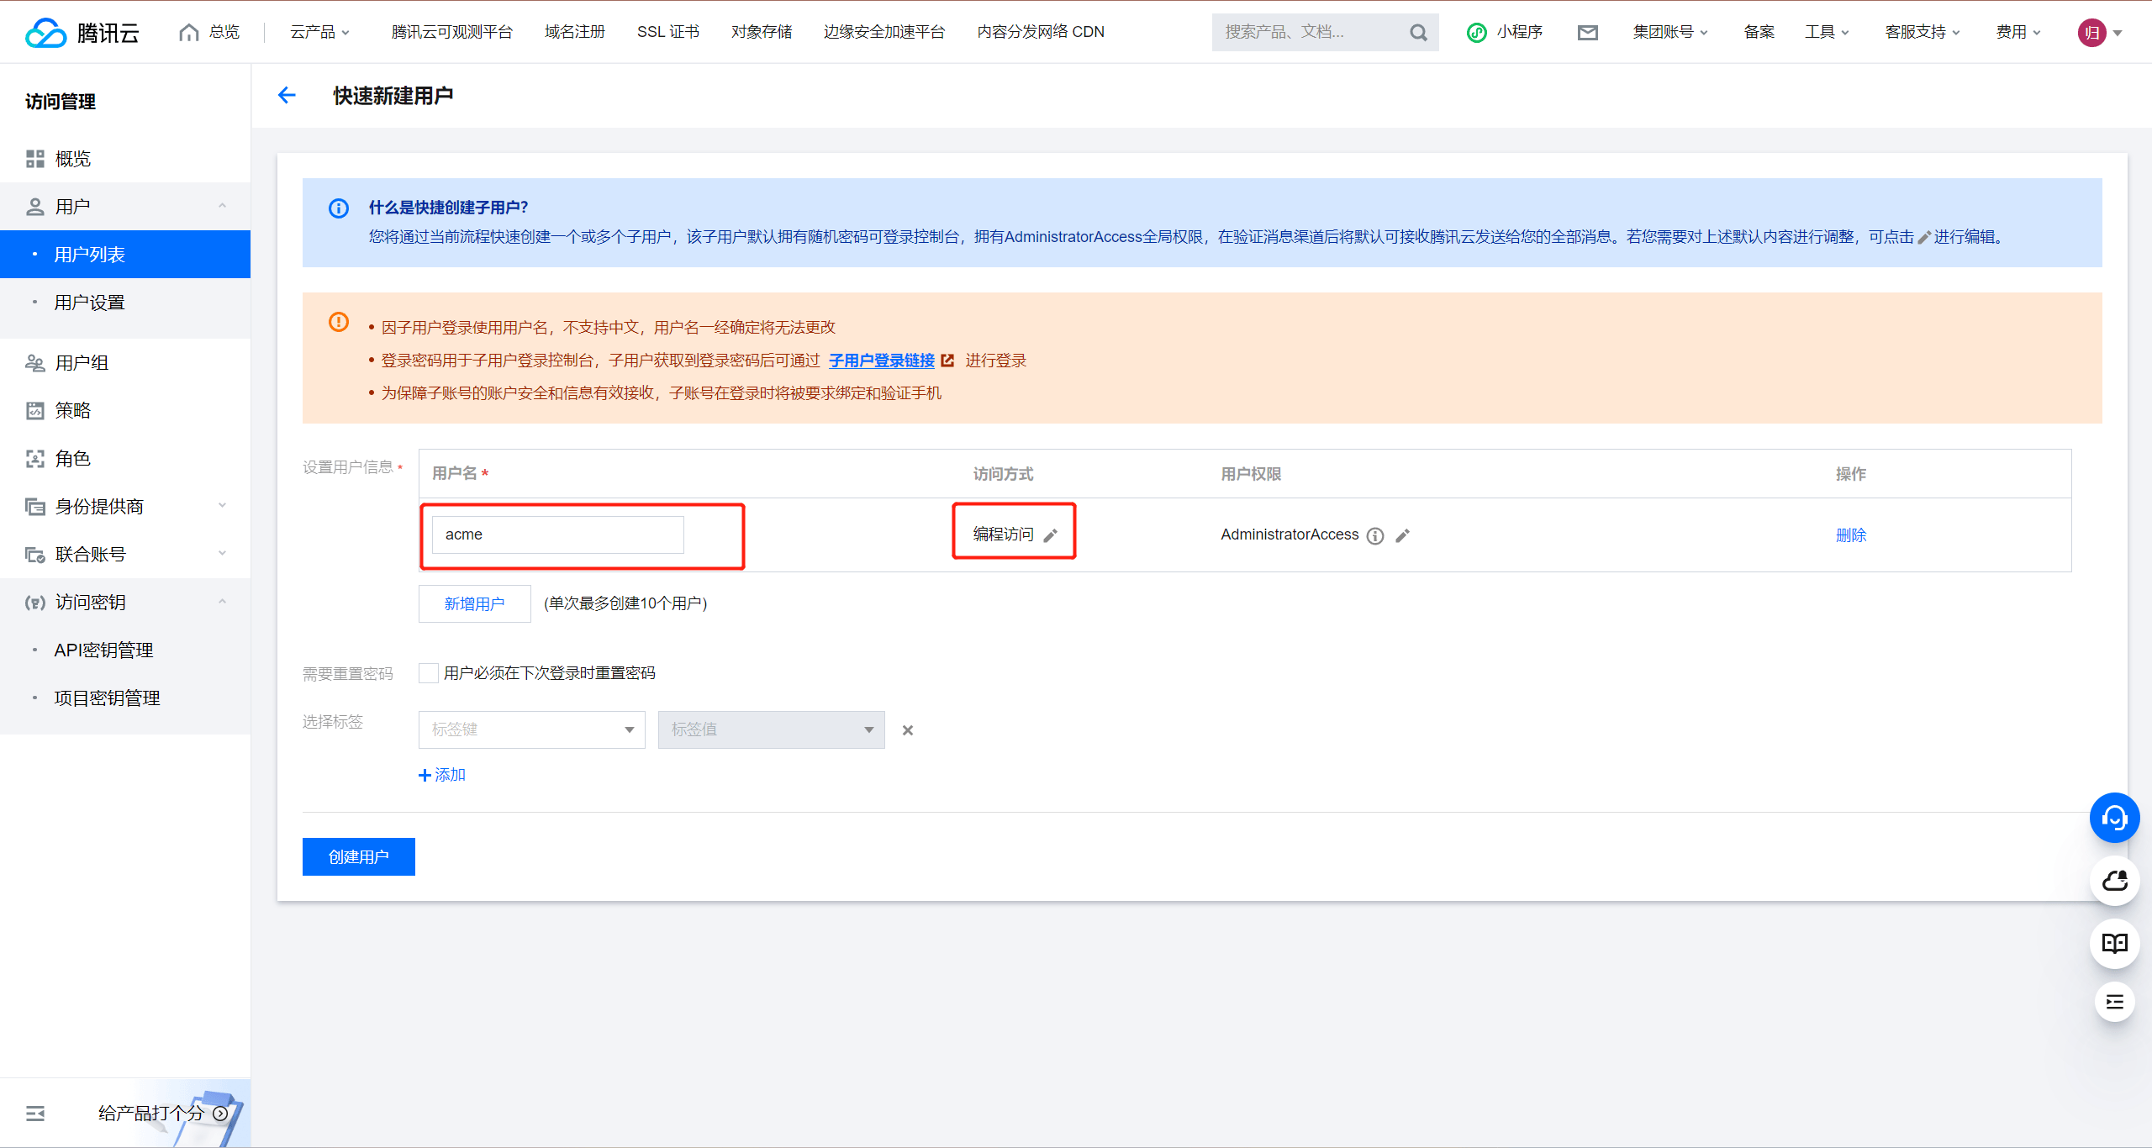Go back using the back arrow
The width and height of the screenshot is (2152, 1148).
pos(287,95)
